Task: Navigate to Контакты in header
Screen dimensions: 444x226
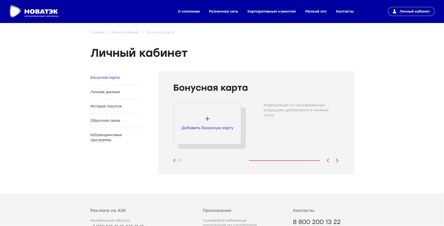Action: [345, 11]
